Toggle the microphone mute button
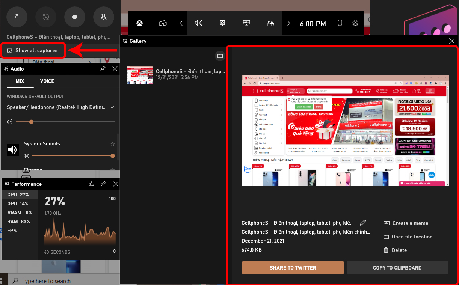The image size is (459, 285). point(104,17)
